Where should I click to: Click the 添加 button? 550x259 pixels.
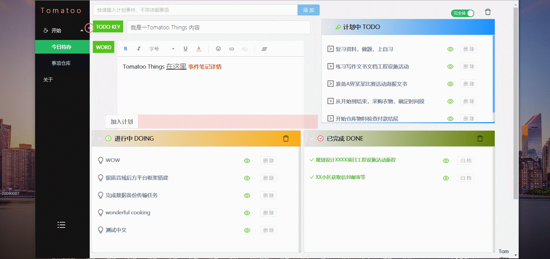point(308,10)
